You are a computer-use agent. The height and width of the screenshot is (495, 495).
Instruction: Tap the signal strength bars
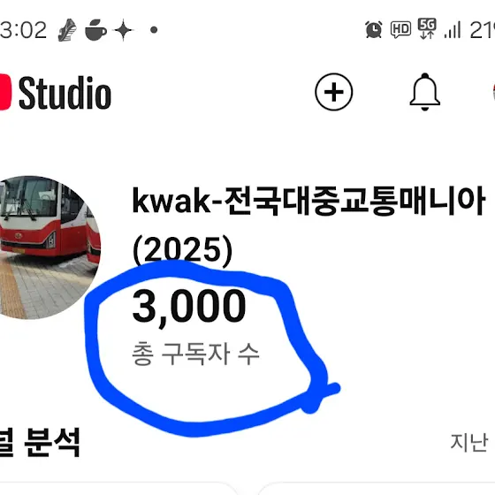coord(453,30)
